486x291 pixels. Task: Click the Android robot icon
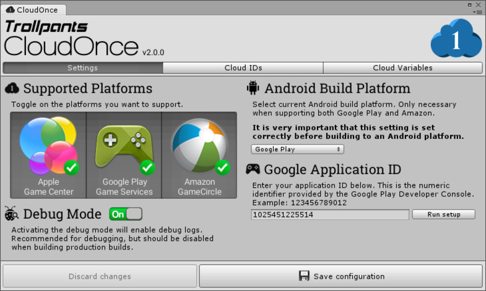(253, 88)
